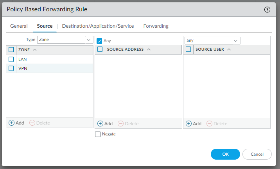This screenshot has height=169, width=280.
Task: Add a new source user
Action: click(x=189, y=123)
